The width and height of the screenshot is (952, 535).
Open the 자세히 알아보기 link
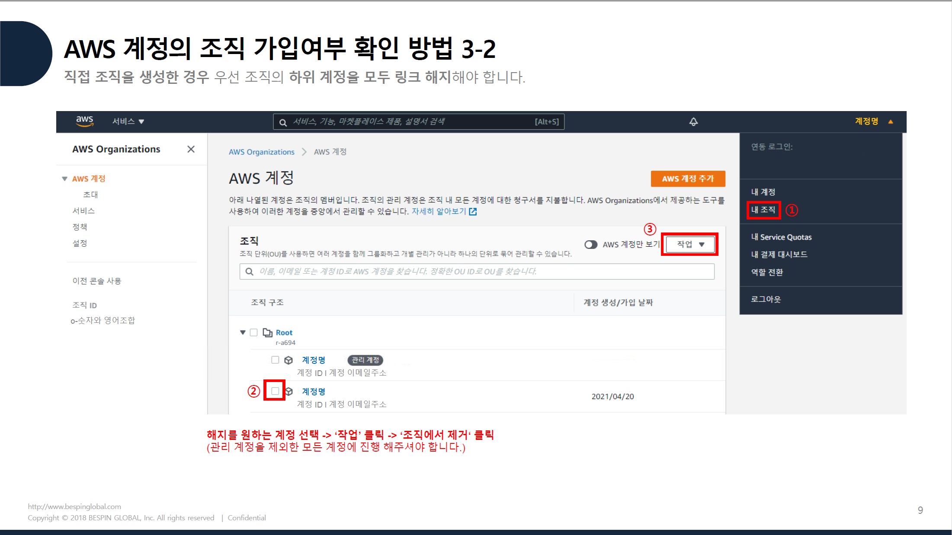pyautogui.click(x=439, y=211)
